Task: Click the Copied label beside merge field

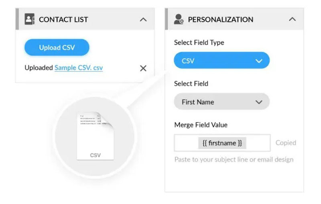Action: click(x=286, y=143)
